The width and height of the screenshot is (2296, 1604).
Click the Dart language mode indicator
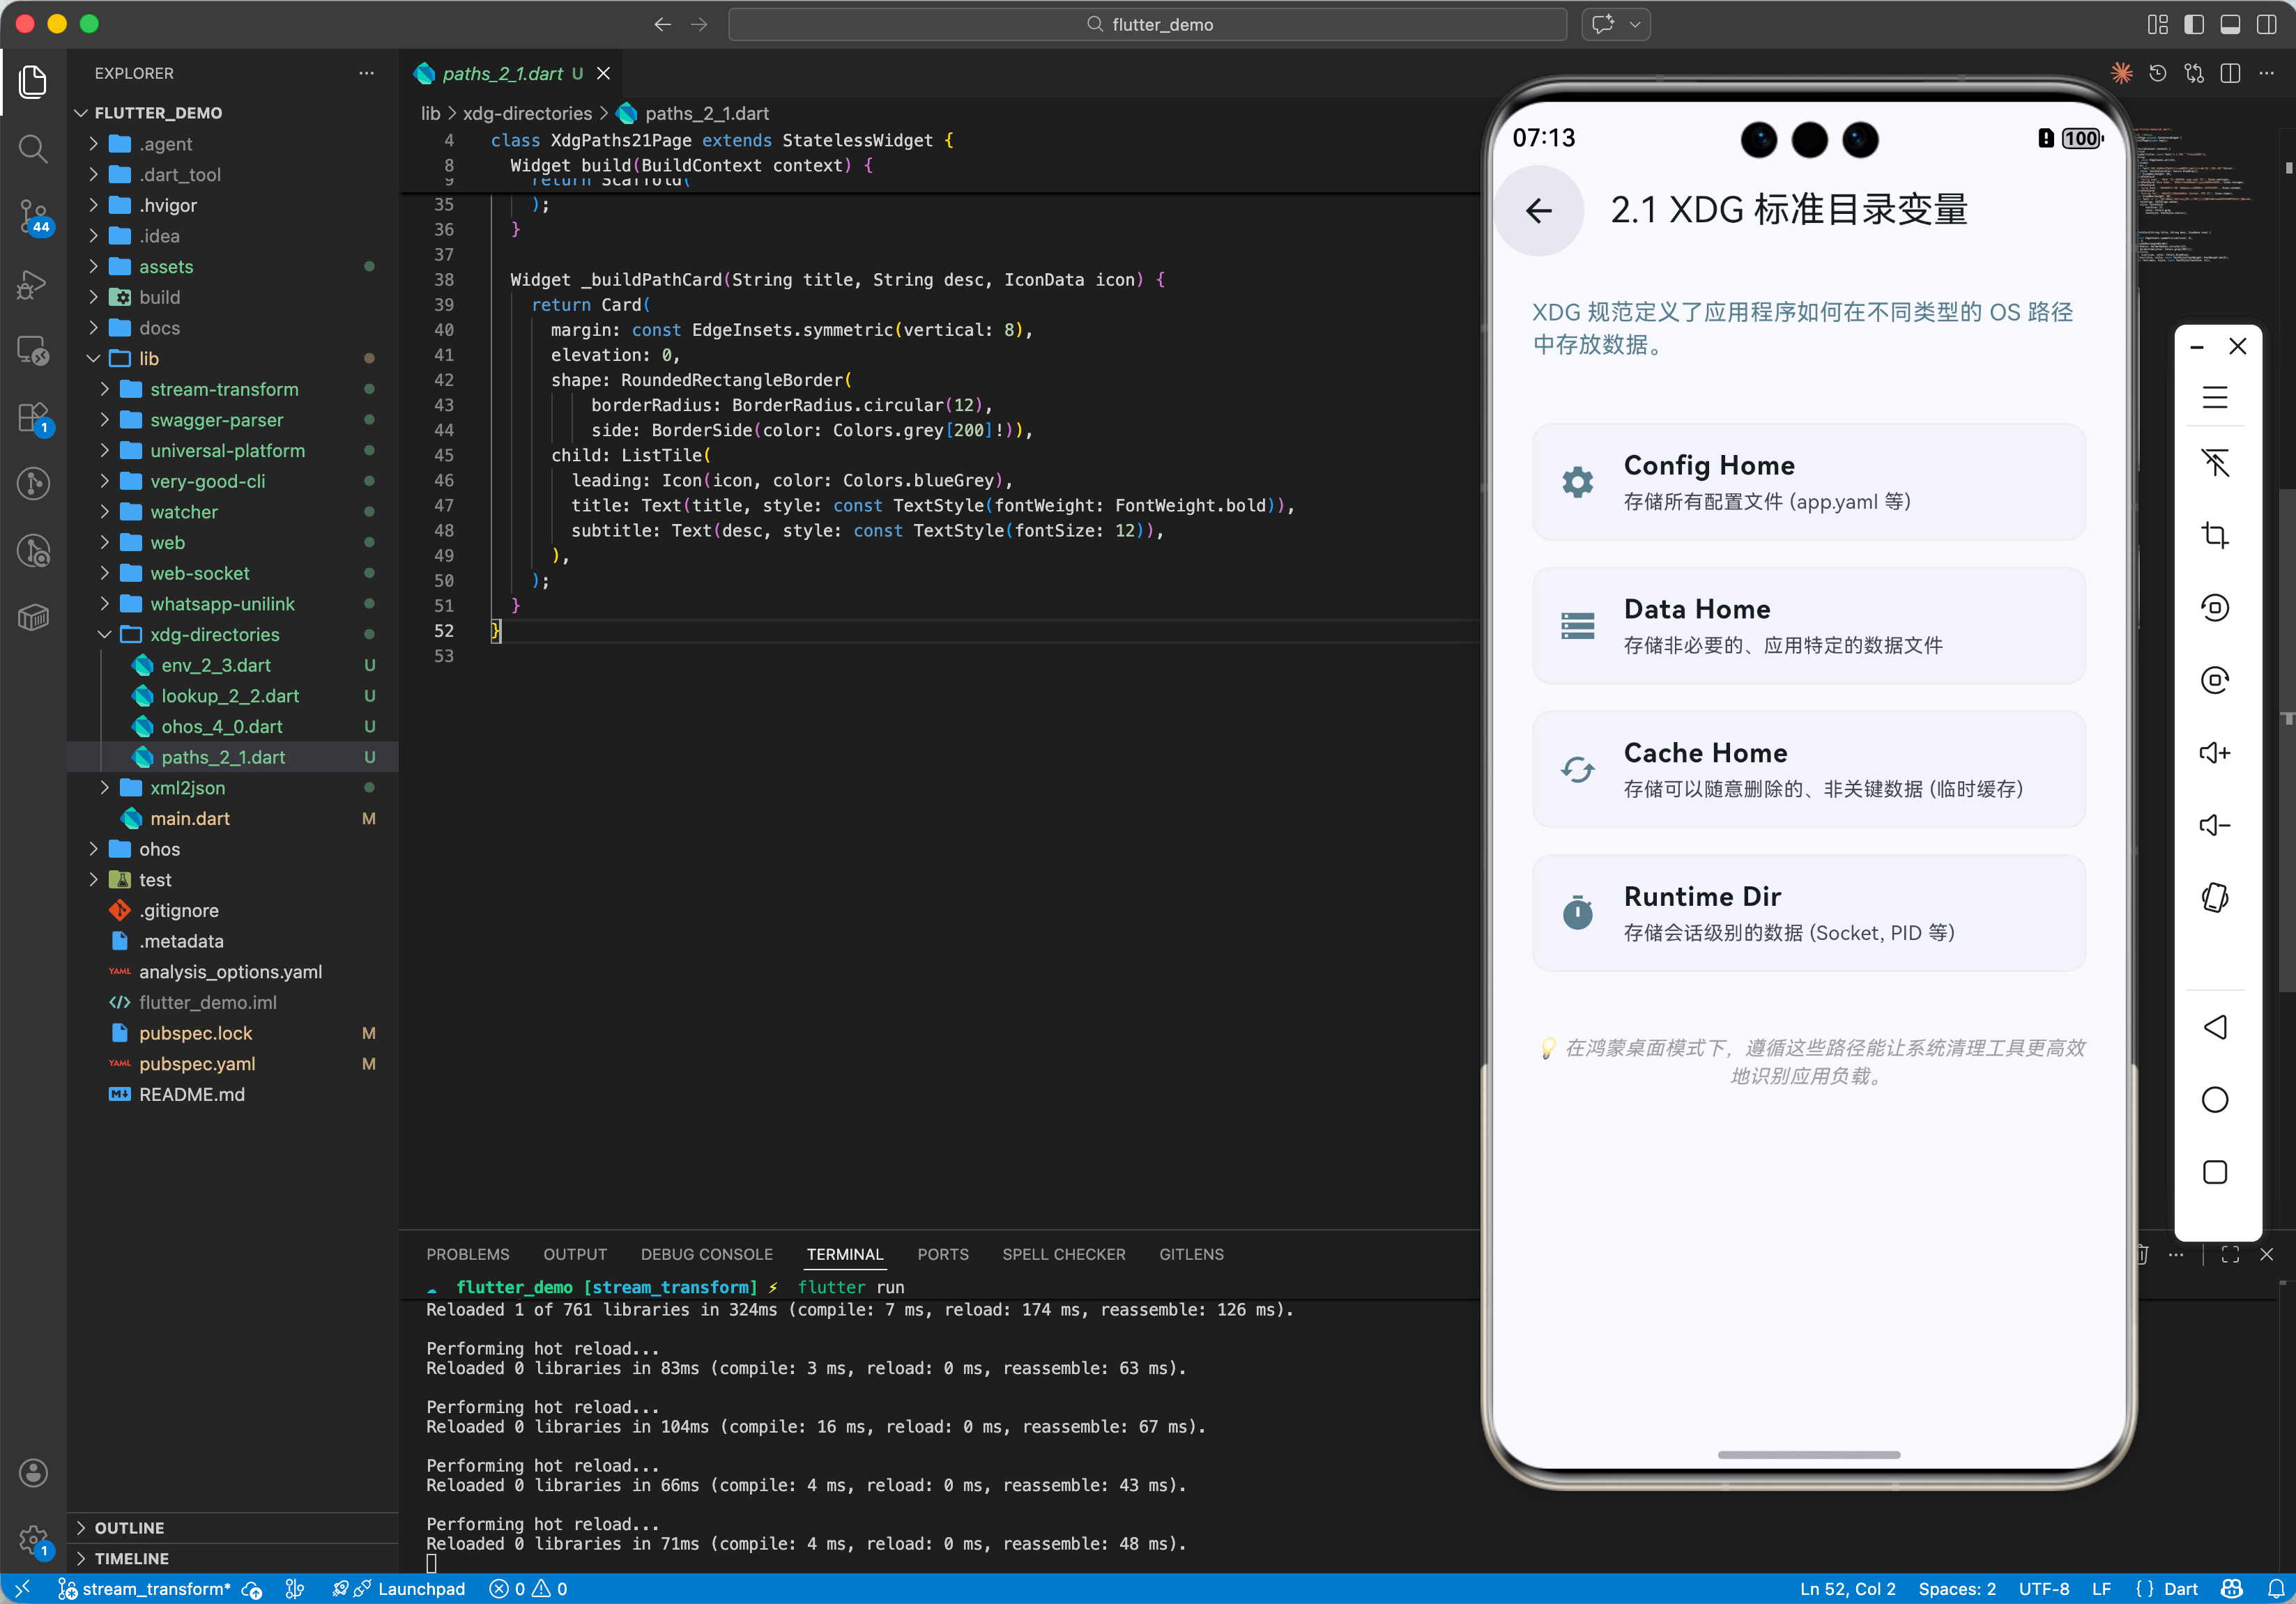2180,1588
